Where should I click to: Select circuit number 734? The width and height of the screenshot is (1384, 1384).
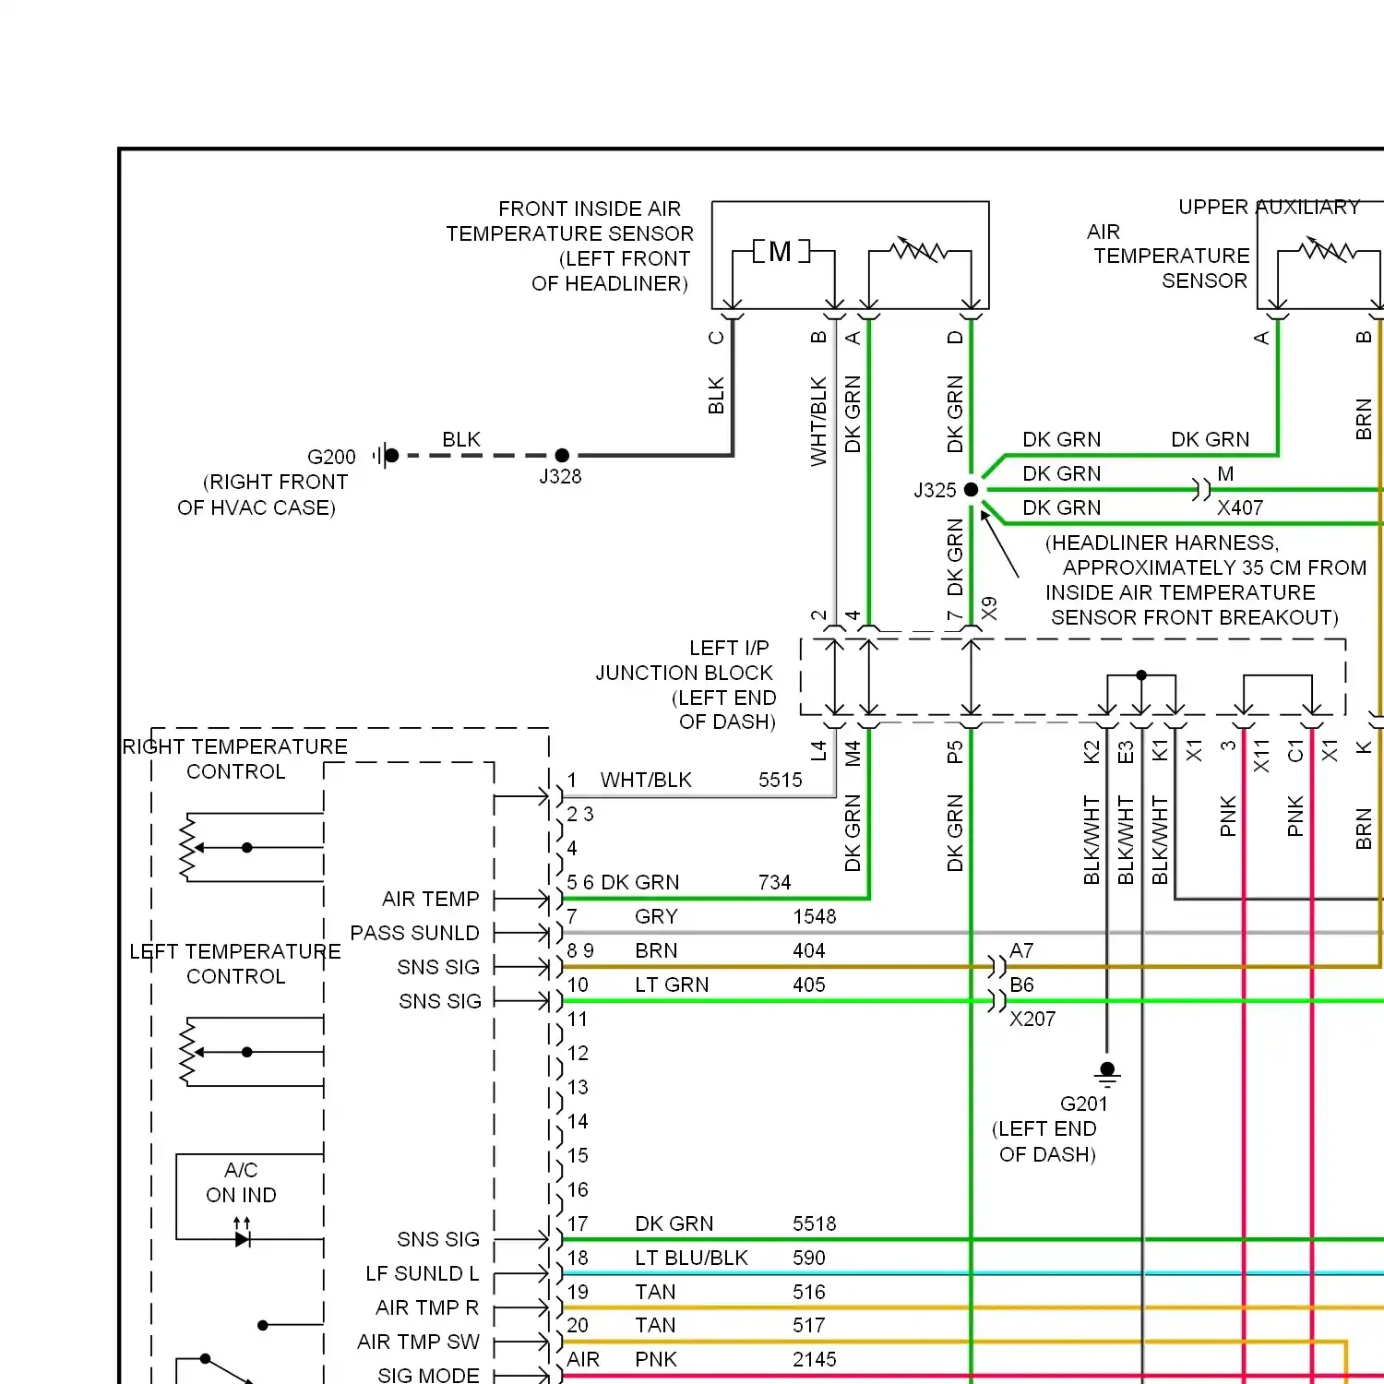click(x=775, y=883)
